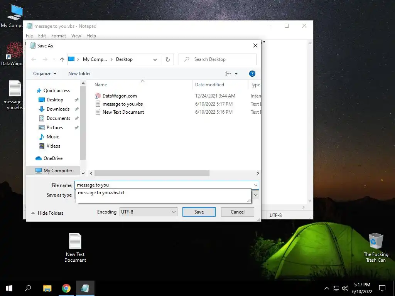Click the taskbar search icon
Image resolution: width=395 pixels, height=296 pixels.
pos(28,288)
